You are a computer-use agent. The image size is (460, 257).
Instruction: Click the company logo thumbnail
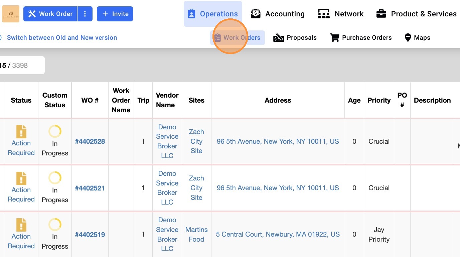pos(11,14)
